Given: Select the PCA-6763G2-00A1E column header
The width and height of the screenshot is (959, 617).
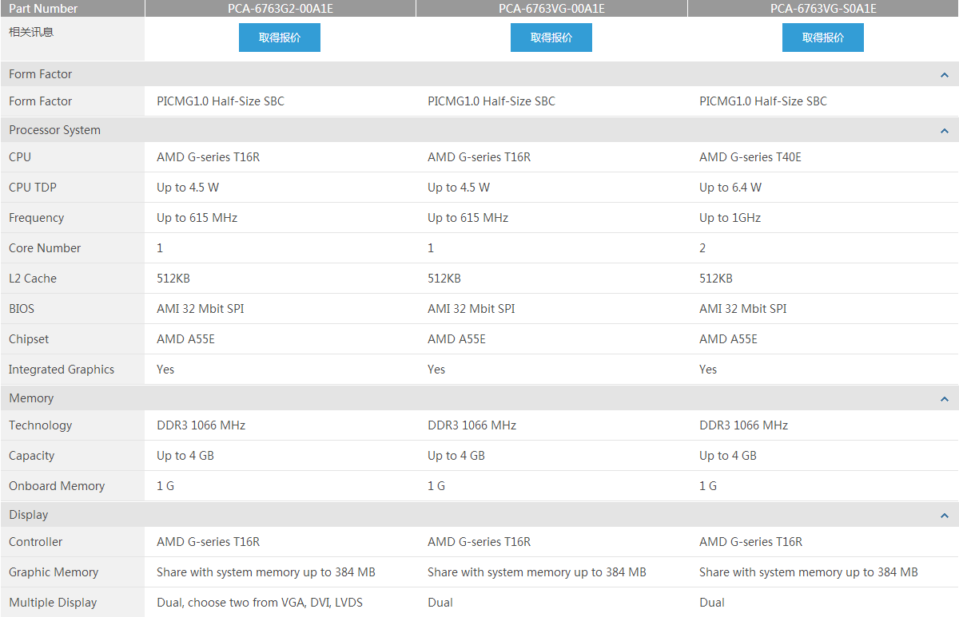Looking at the screenshot, I should [x=280, y=9].
